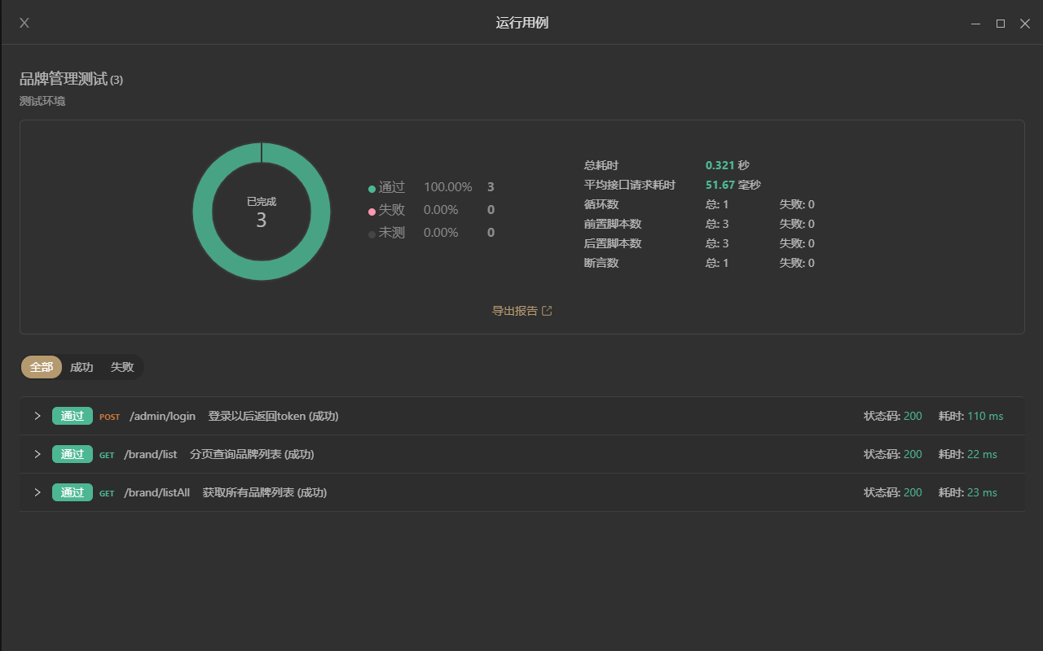Viewport: 1043px width, 651px height.
Task: Click the external-link icon beside 导出报告
Action: 547,310
